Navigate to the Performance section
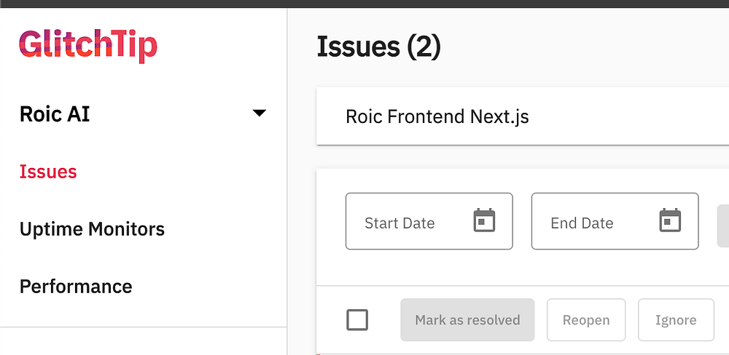The width and height of the screenshot is (729, 355). pyautogui.click(x=76, y=287)
